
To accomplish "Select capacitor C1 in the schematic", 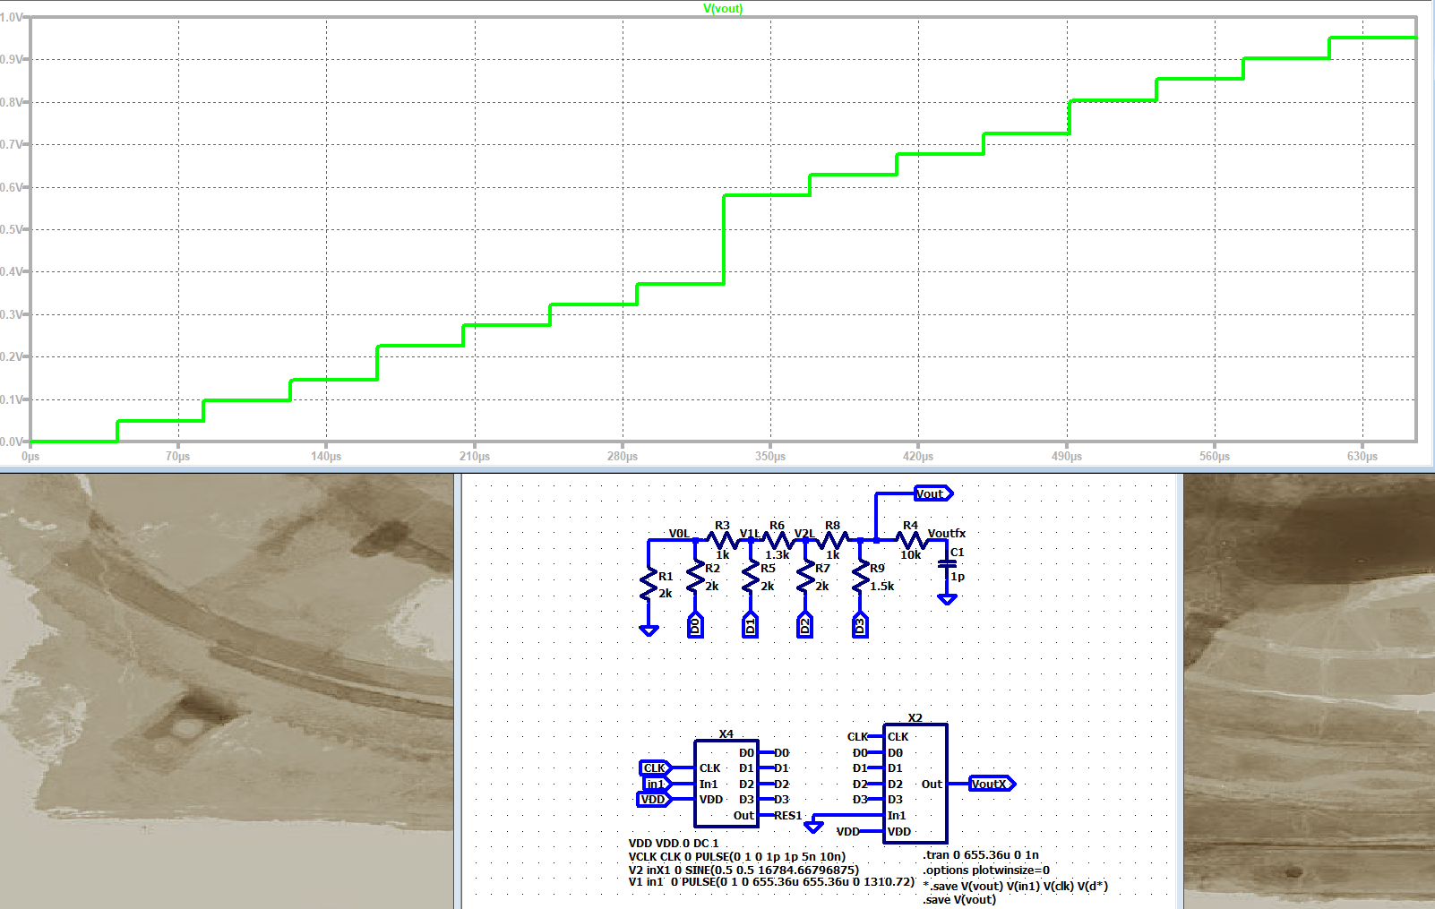I will click(947, 564).
